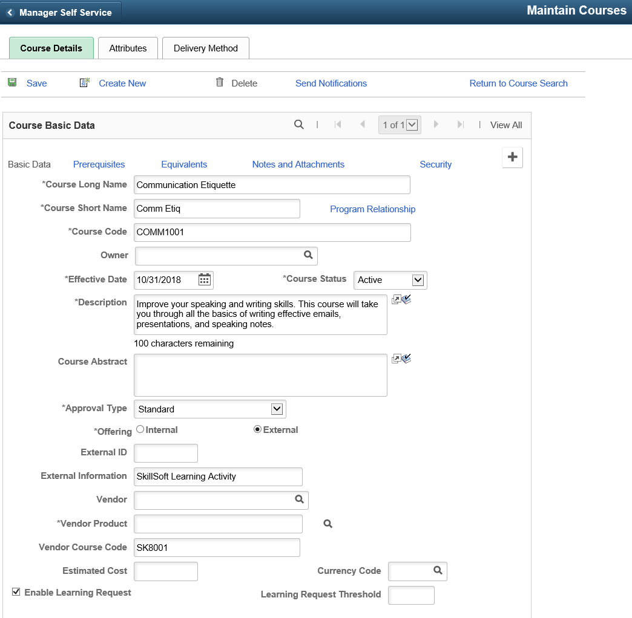
Task: Switch to Delivery Method tab
Action: 206,48
